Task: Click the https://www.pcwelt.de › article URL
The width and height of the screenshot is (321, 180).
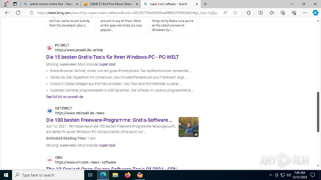Action: [79, 50]
